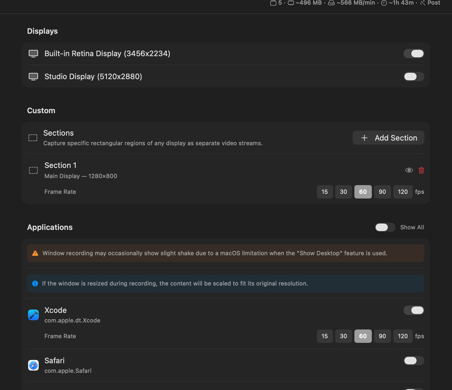The height and width of the screenshot is (390, 452).
Task: Click the memory chip icon in the status bar
Action: click(291, 3)
